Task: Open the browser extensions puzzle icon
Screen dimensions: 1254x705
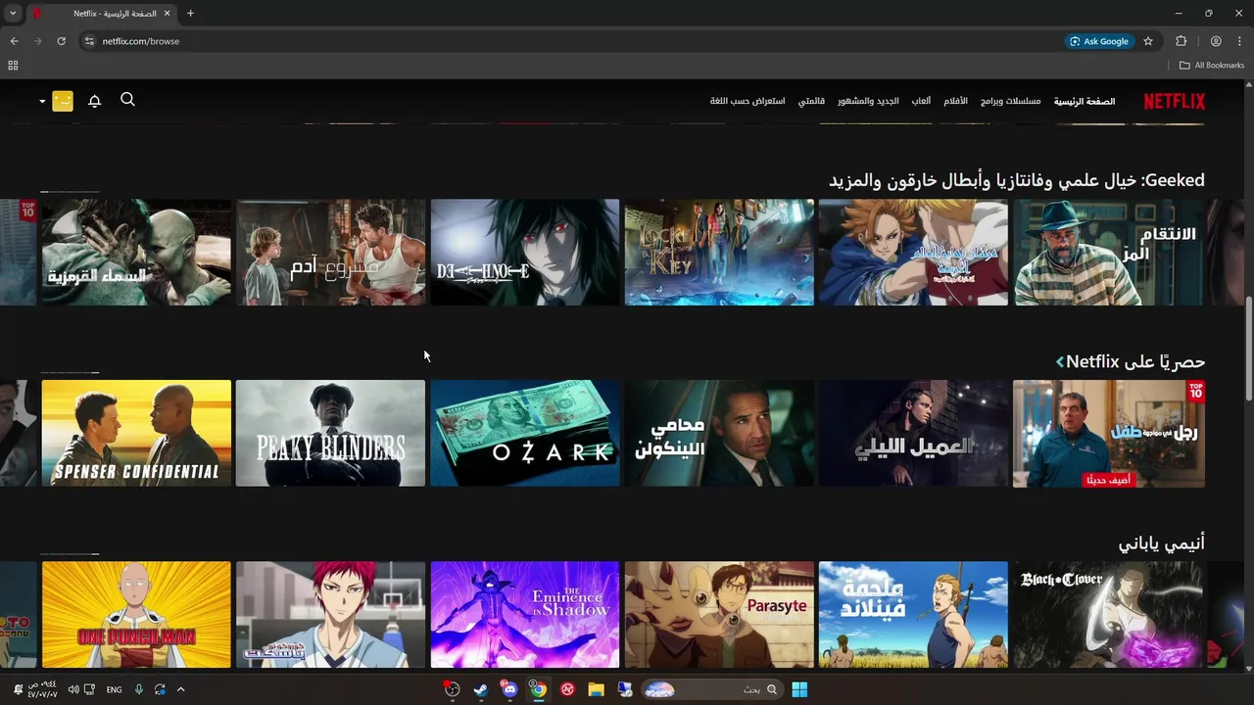Action: coord(1181,41)
